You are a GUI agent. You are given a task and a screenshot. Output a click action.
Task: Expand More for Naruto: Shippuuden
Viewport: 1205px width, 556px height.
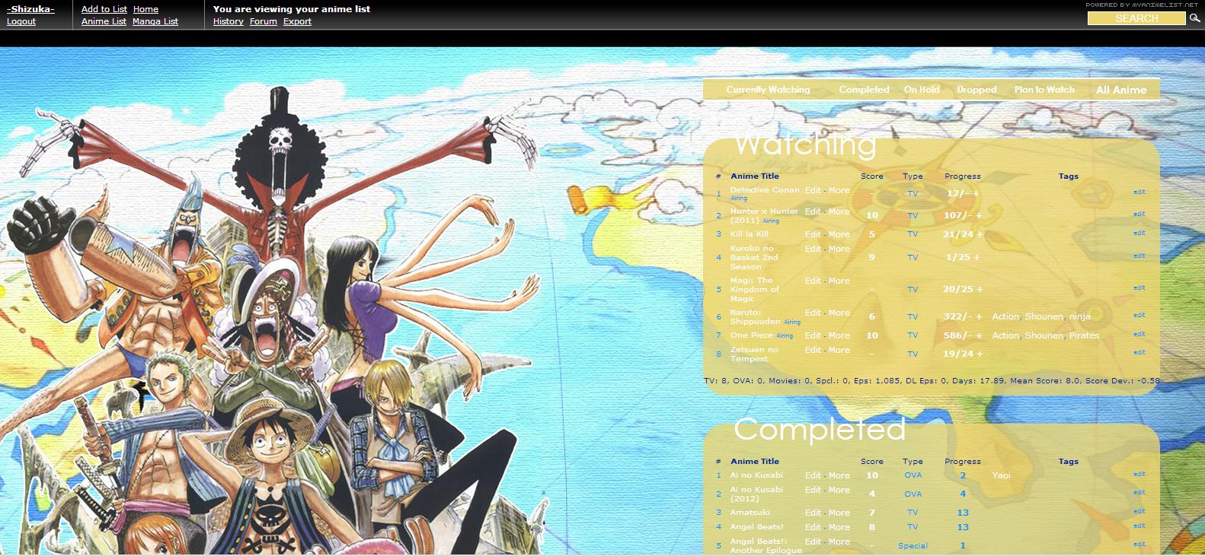(839, 313)
